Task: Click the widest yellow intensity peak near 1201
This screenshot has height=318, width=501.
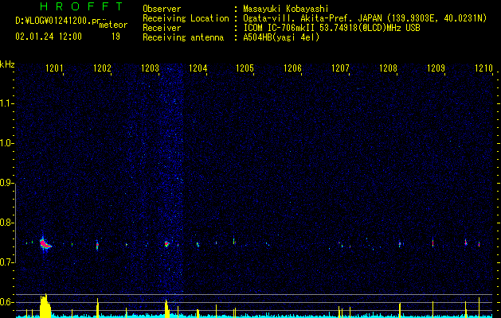Action: (x=45, y=306)
